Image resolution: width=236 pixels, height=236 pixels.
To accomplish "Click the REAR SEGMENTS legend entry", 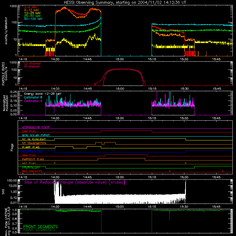I will 39,230.
